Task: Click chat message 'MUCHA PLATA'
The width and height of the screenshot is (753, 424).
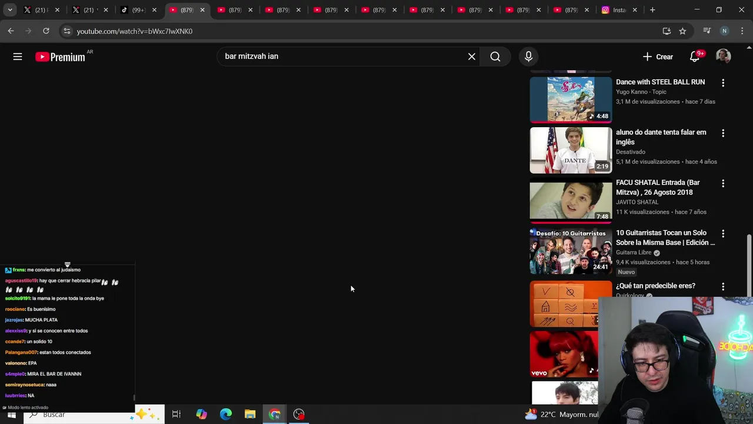Action: pos(41,320)
